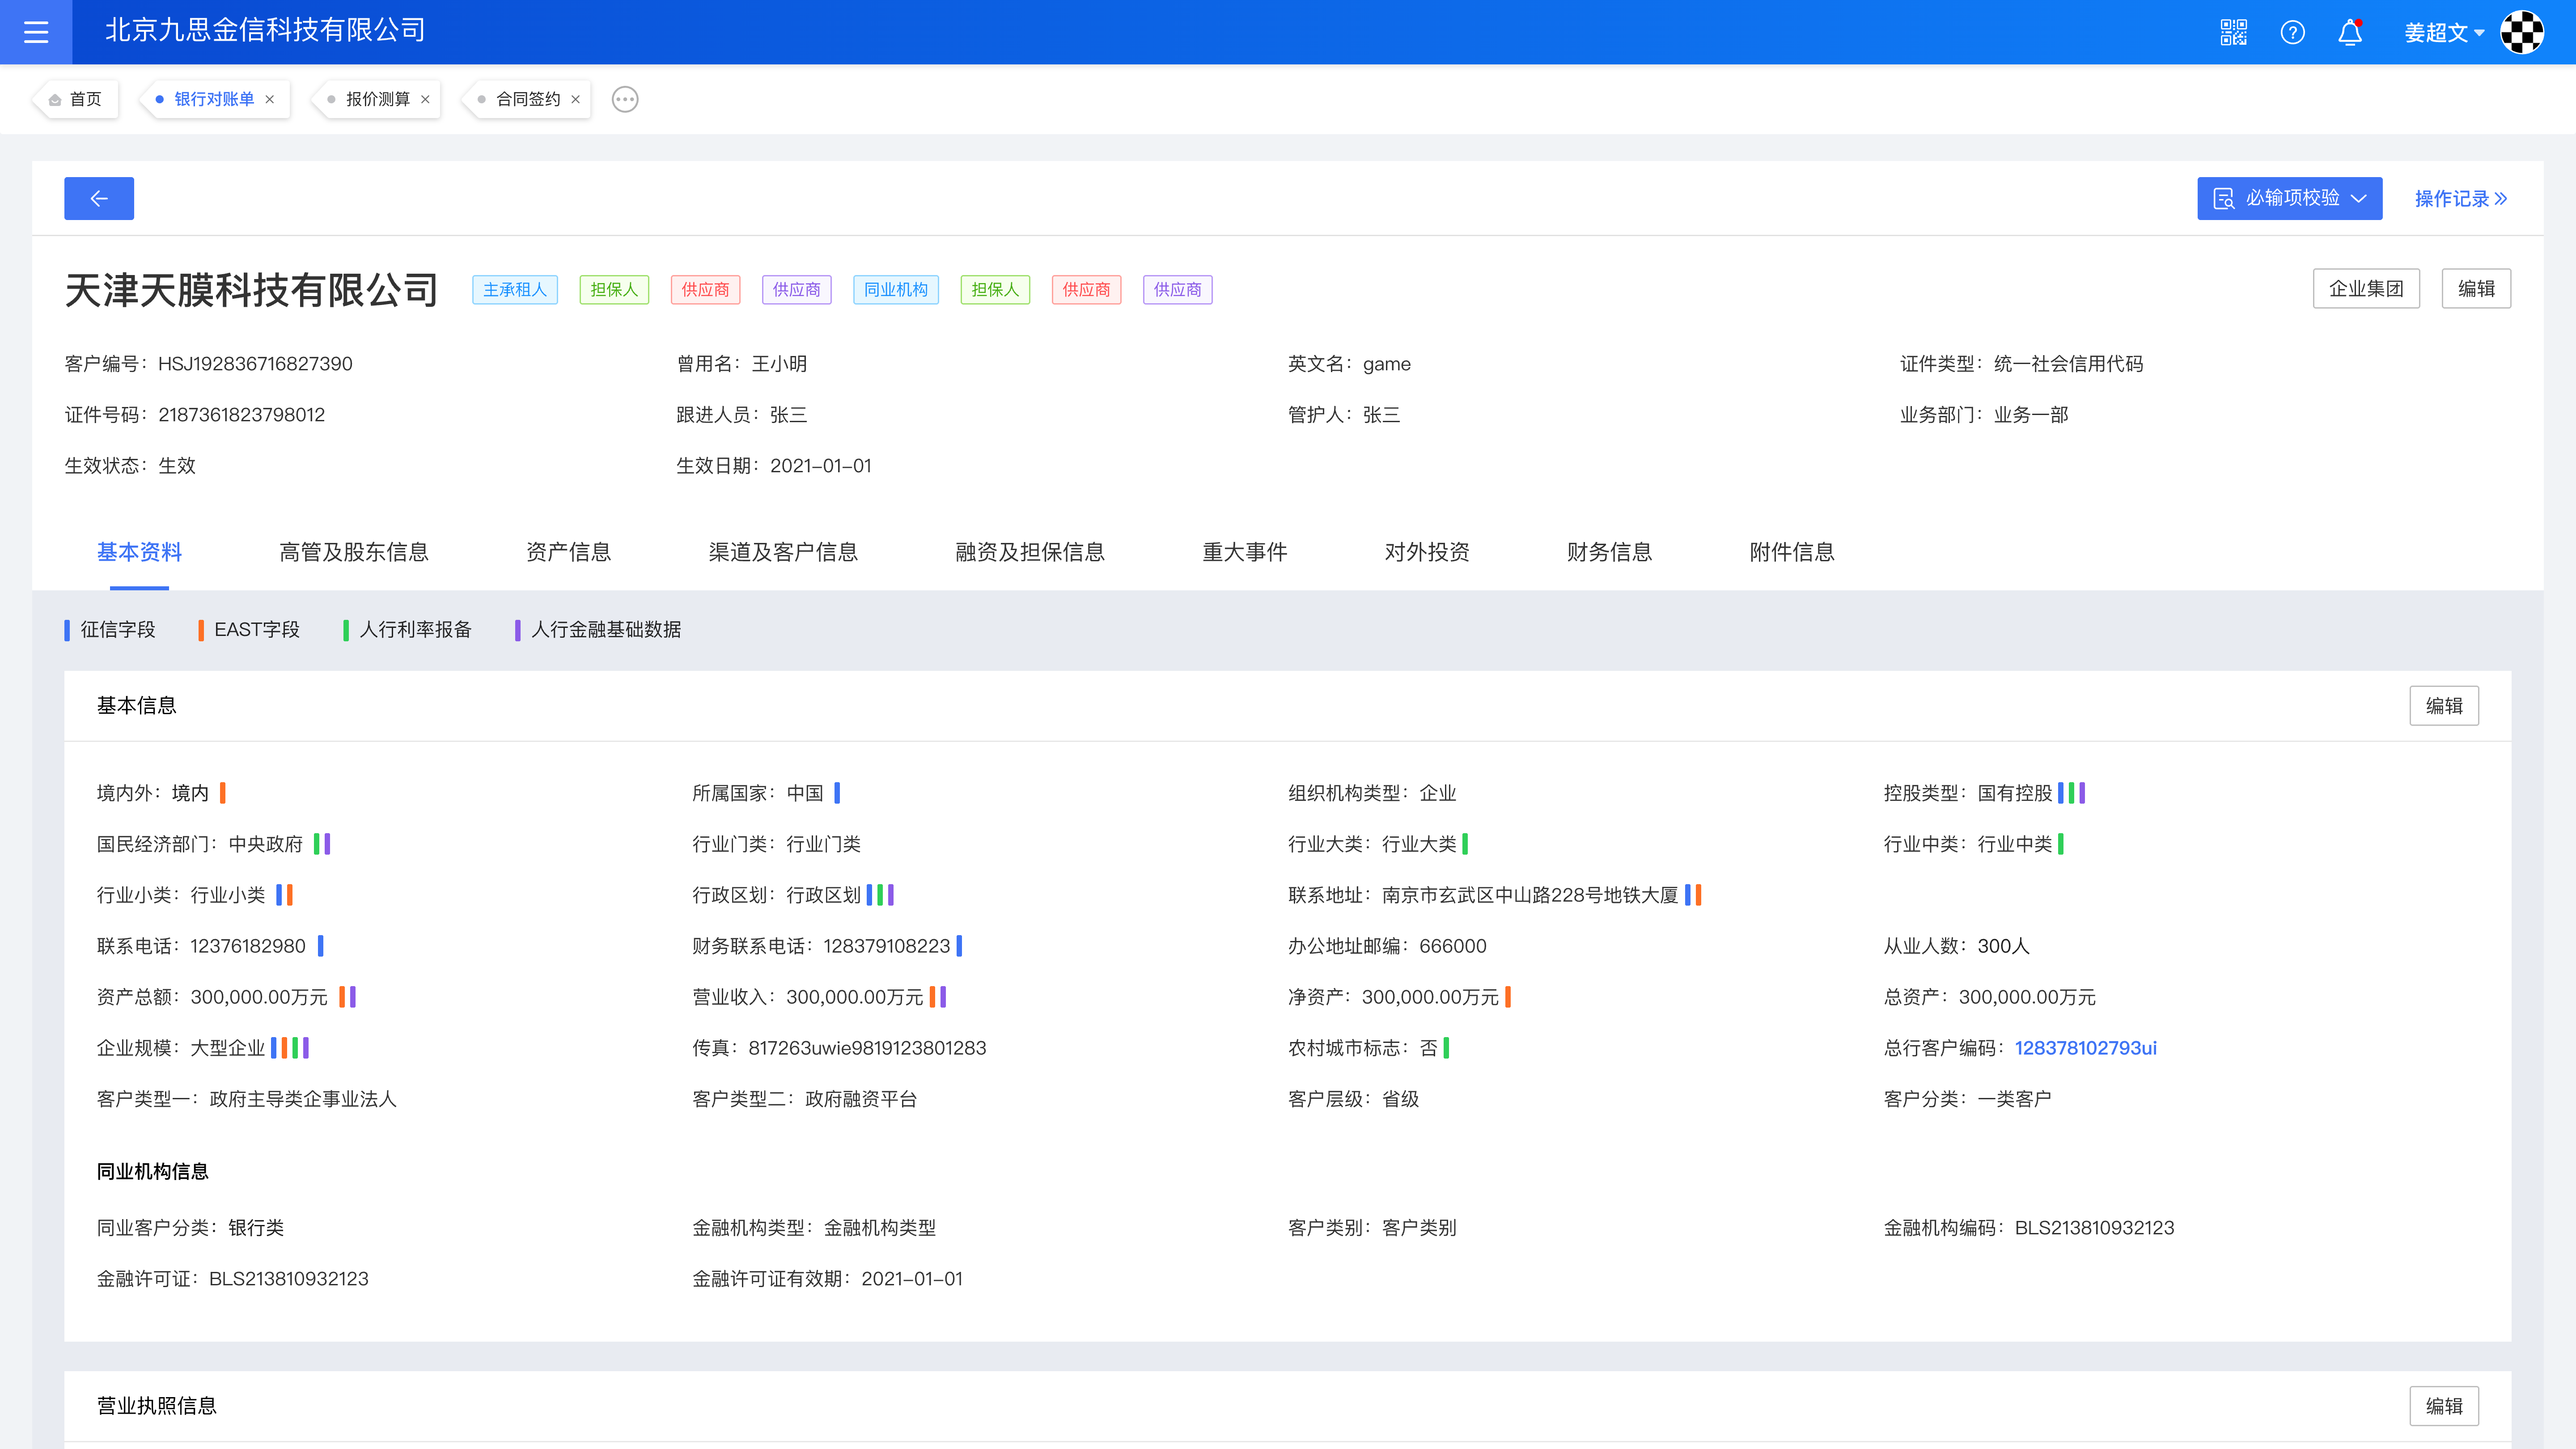Screen dimensions: 2576x1449
Task: Switch to the 银行对账单 tab
Action: coord(214,99)
